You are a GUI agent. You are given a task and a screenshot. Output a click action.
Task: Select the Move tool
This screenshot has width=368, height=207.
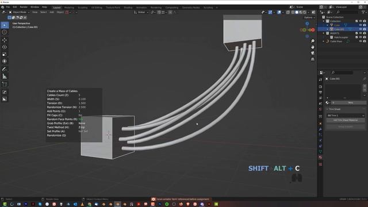click(5, 40)
